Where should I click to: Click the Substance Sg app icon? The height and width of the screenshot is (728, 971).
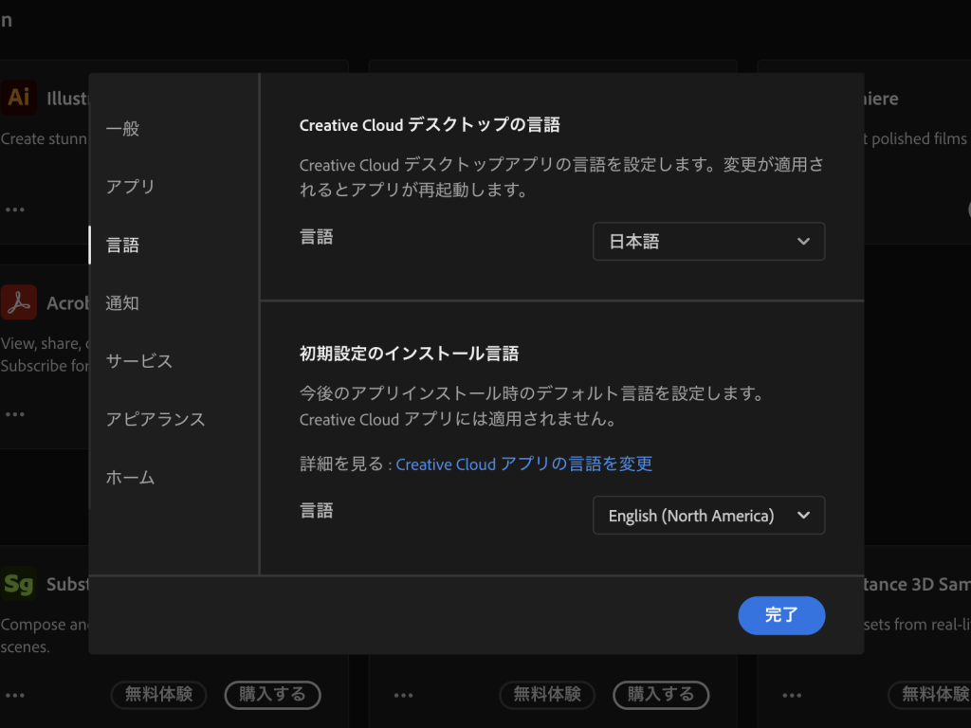point(19,584)
